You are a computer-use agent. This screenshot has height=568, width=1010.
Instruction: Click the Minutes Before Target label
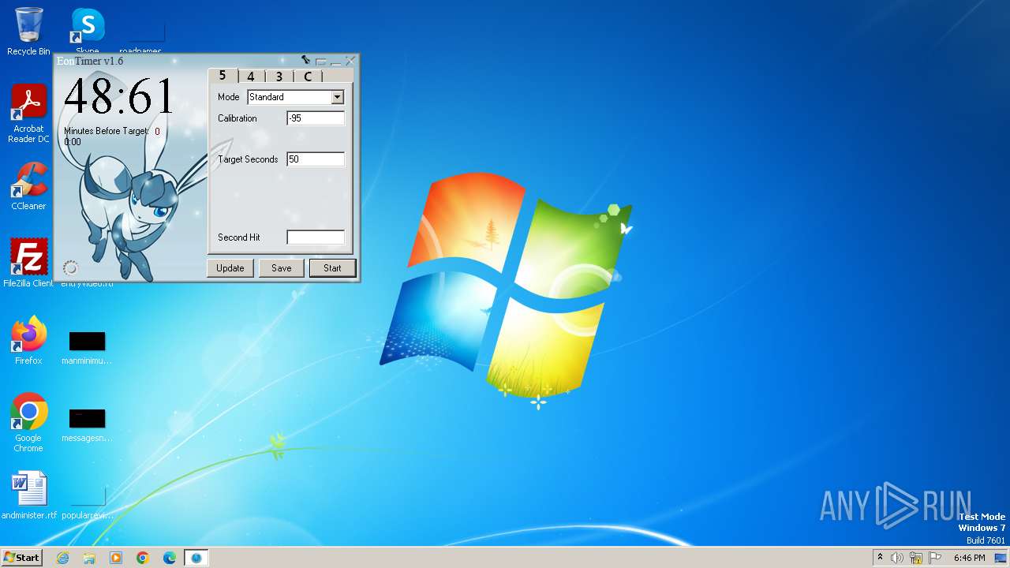[x=106, y=131]
